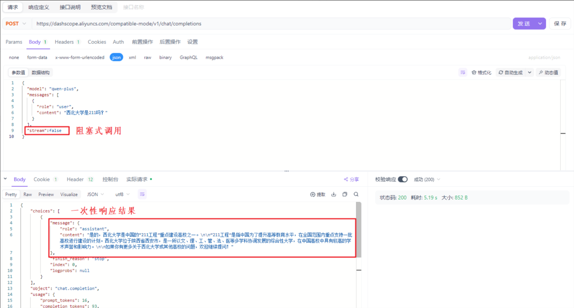574x308 pixels.
Task: Open the response Cookie tab
Action: (45, 179)
